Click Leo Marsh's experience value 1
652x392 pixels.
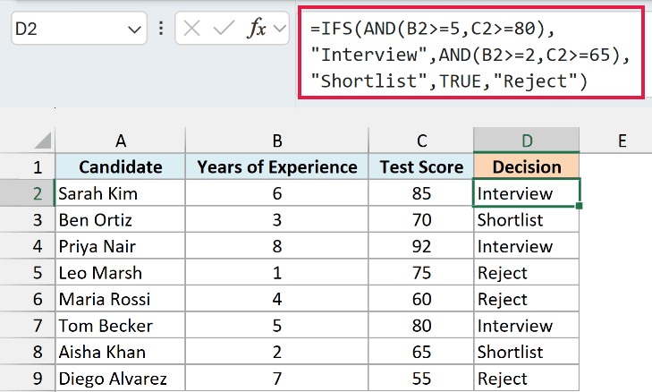(277, 273)
